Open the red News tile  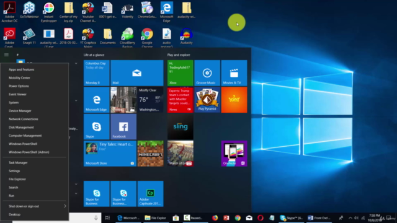tap(181, 100)
